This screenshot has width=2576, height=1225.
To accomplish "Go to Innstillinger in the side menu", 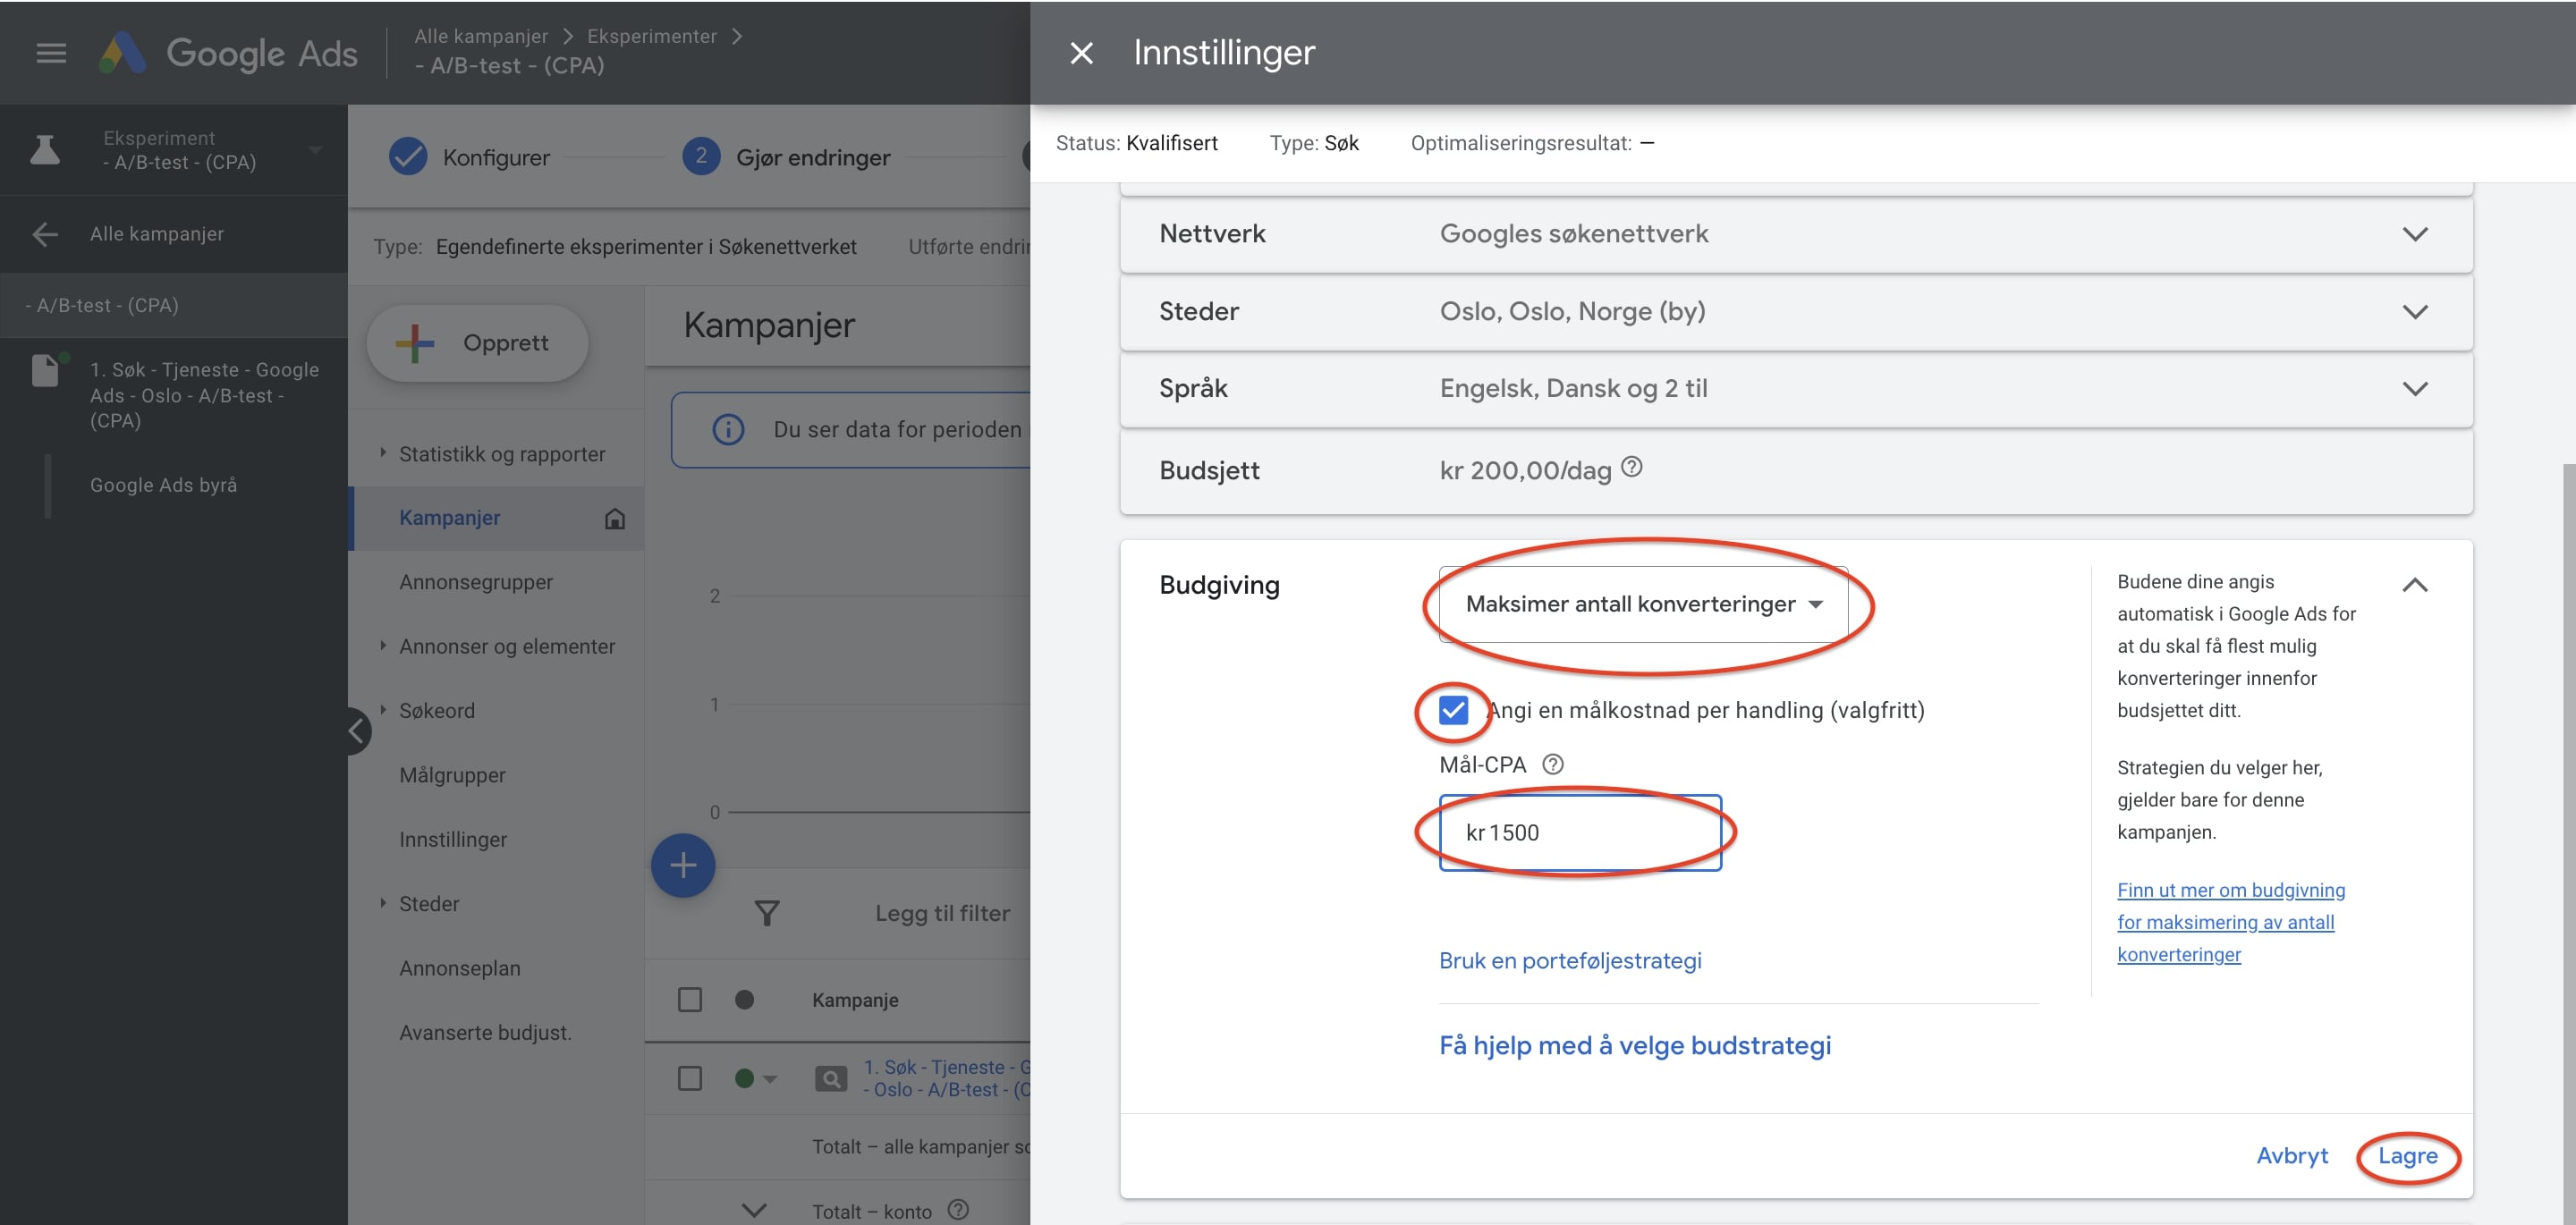I will (x=452, y=839).
